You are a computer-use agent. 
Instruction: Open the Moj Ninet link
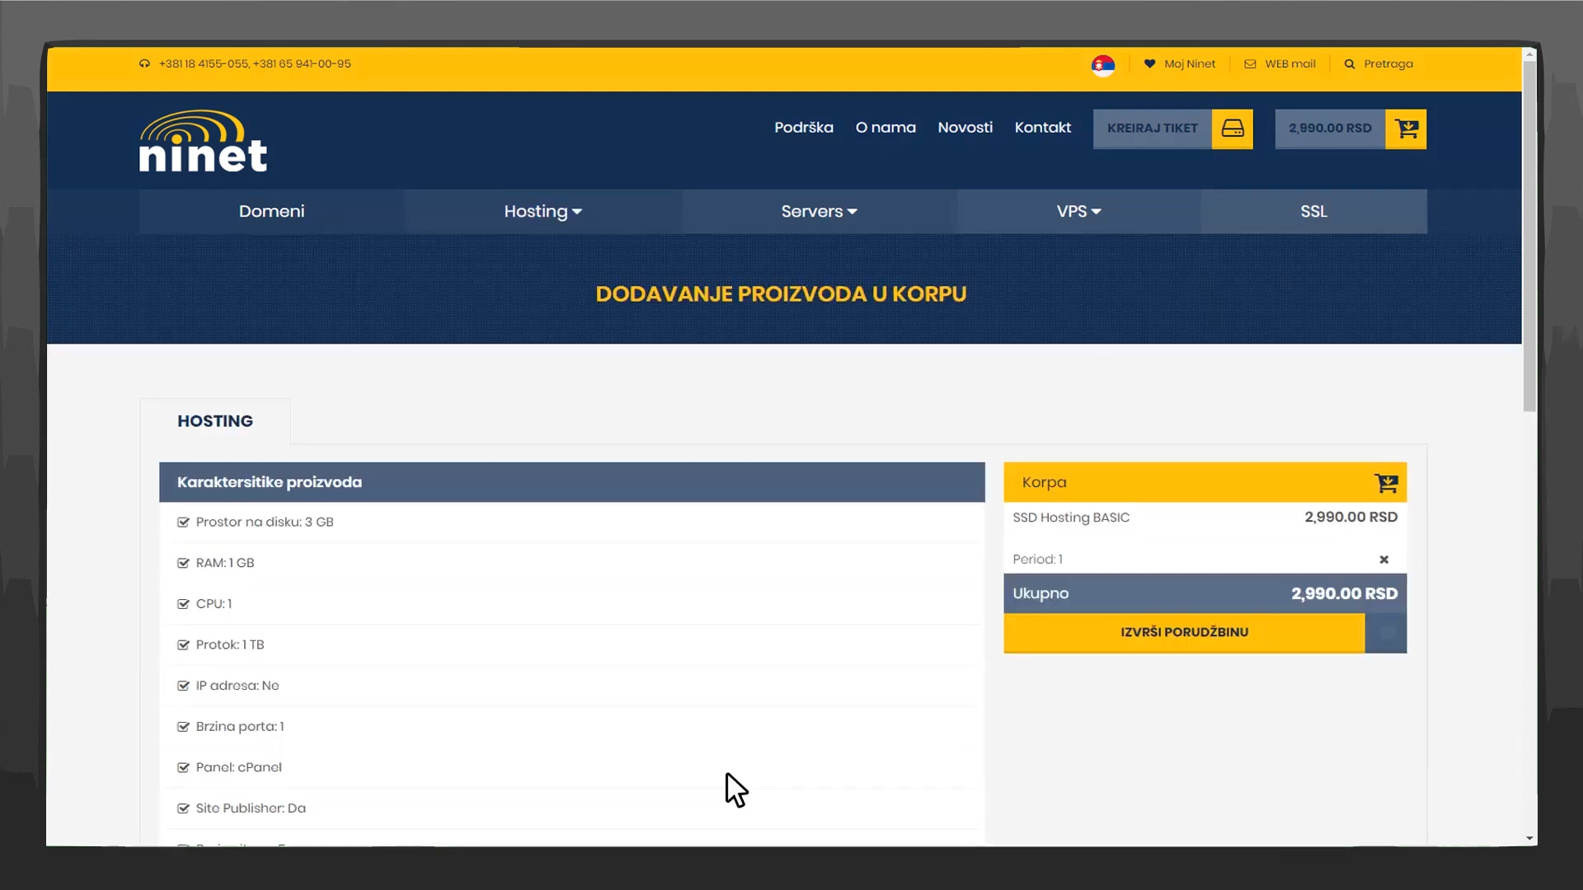click(1189, 63)
